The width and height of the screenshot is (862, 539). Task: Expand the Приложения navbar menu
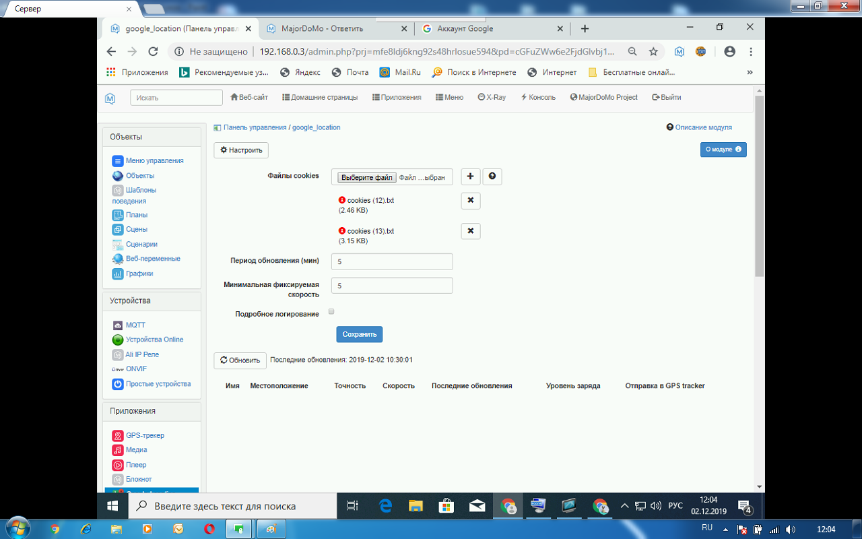click(397, 97)
